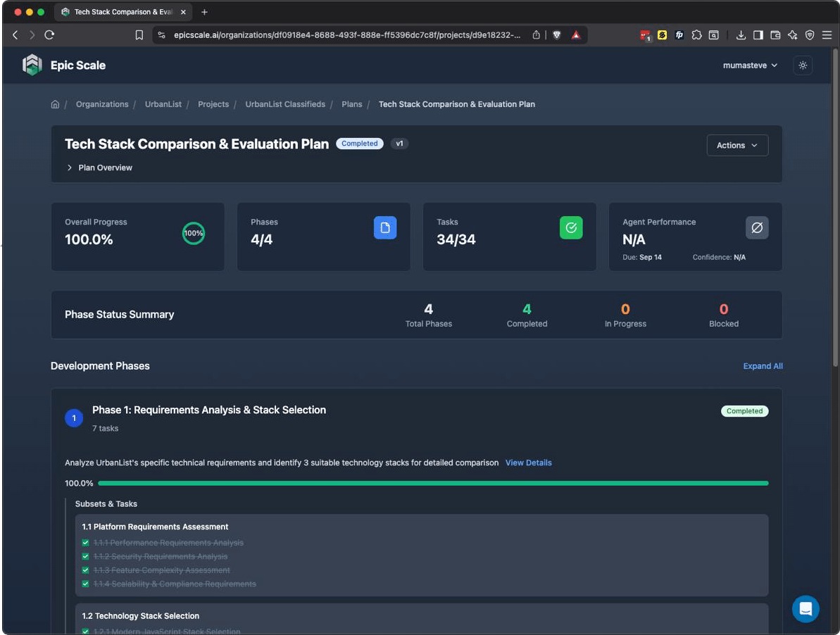
Task: Go to Projects breadcrumb
Action: tap(213, 104)
